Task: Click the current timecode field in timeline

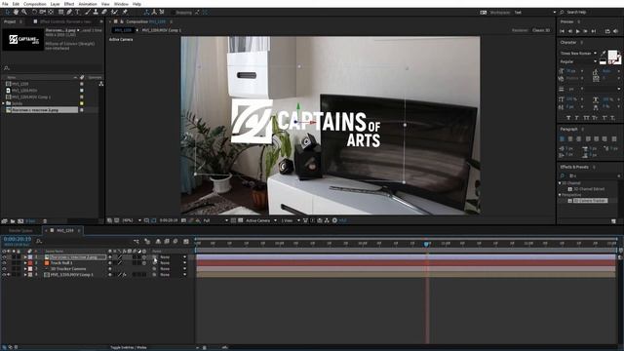Action: click(18, 239)
